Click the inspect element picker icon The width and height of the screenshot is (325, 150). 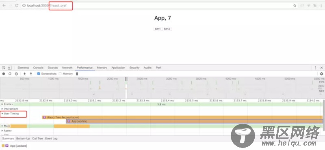pos(4,68)
